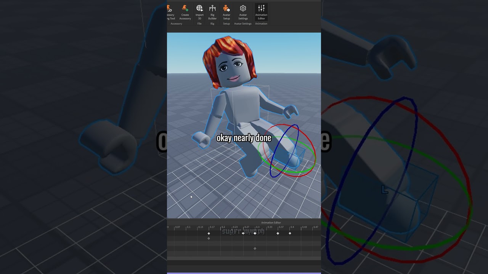This screenshot has width=488, height=274.
Task: Select the hand near the caption's left
Action: coord(201,139)
